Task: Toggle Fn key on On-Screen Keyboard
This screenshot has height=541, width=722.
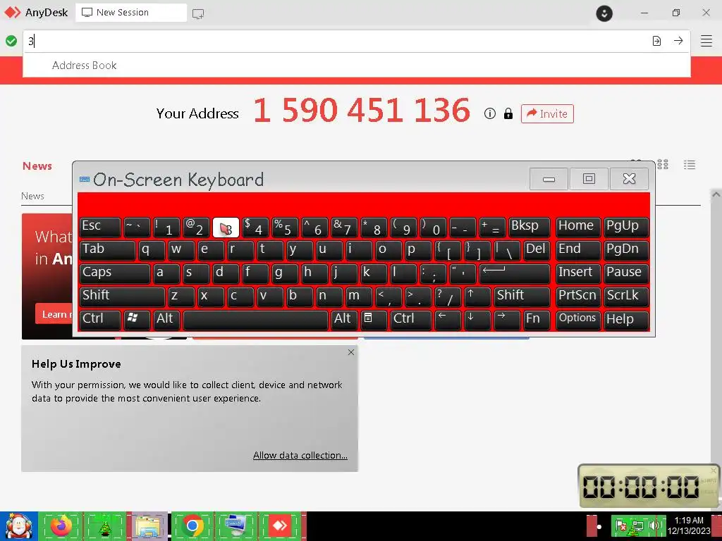Action: click(537, 320)
